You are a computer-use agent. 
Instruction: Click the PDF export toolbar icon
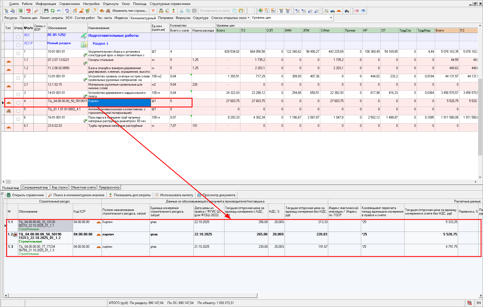click(x=29, y=11)
